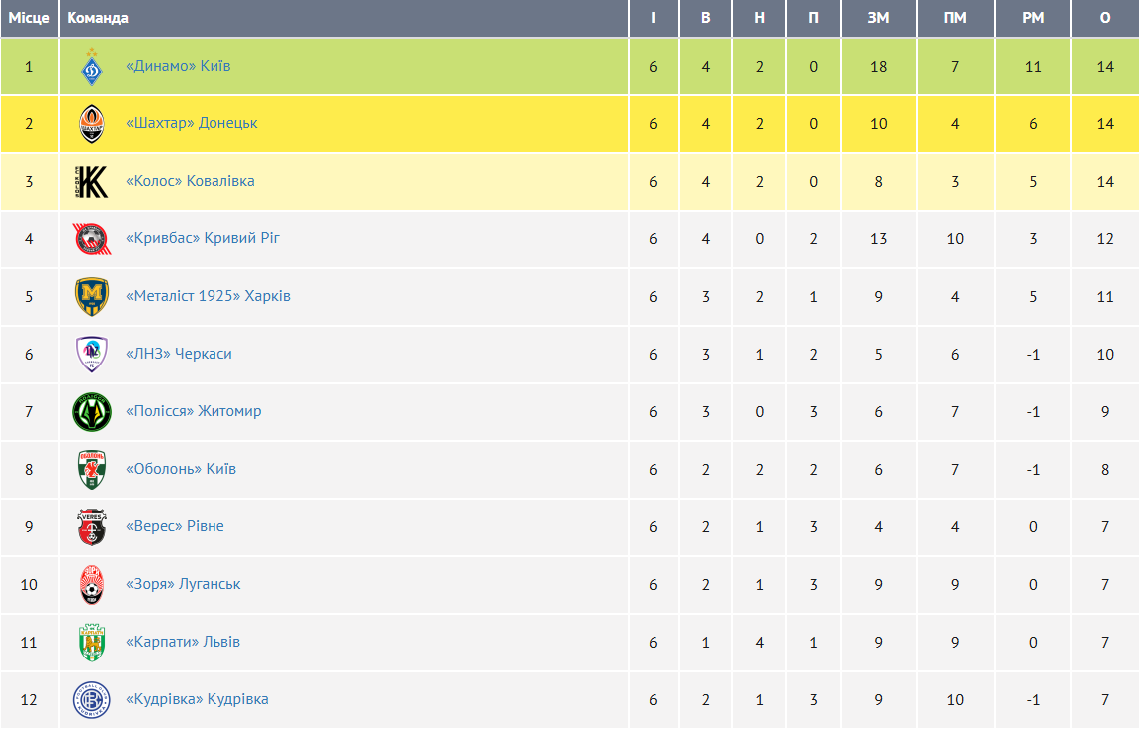Click the Kryvbas Kryvyi Rih crest
1139x730 pixels.
pyautogui.click(x=91, y=239)
